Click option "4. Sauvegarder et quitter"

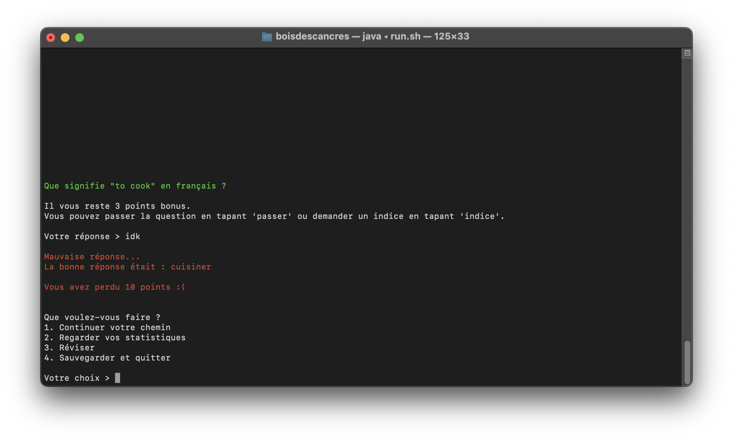[107, 358]
